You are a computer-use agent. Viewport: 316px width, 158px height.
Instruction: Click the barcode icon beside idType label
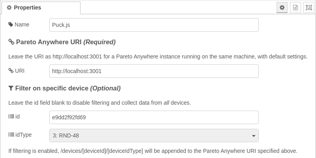(x=11, y=134)
